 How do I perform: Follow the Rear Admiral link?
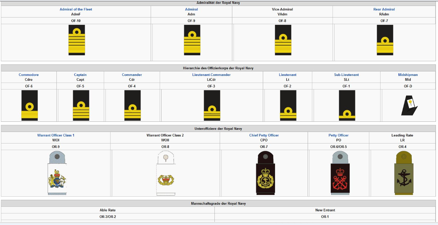click(x=384, y=9)
